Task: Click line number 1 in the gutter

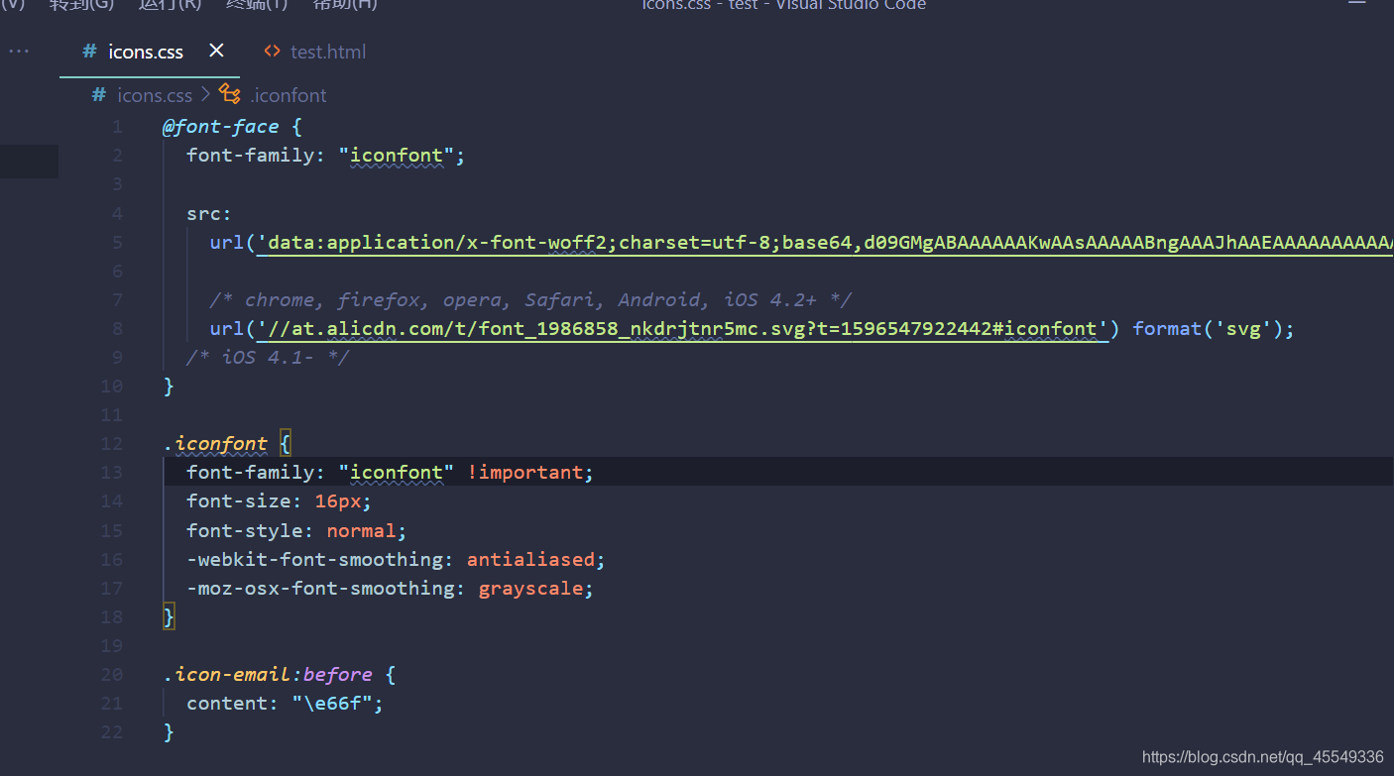Action: point(117,127)
